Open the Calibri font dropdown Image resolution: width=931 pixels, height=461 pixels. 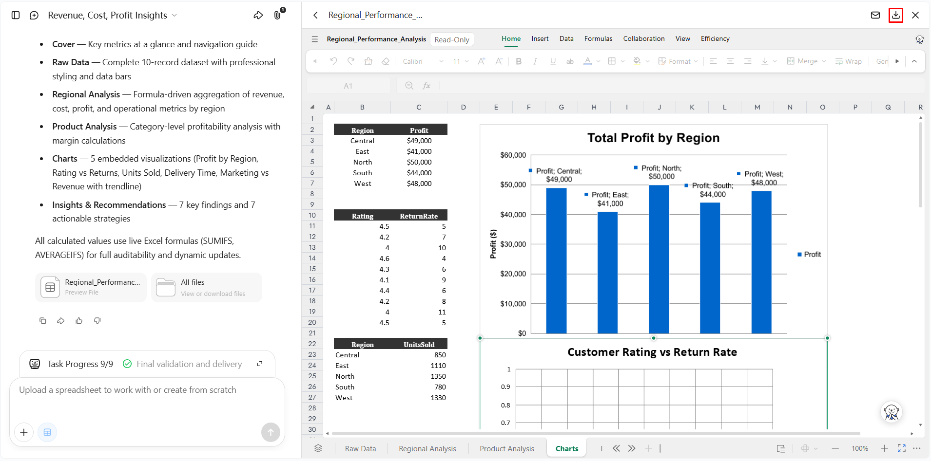(x=423, y=61)
